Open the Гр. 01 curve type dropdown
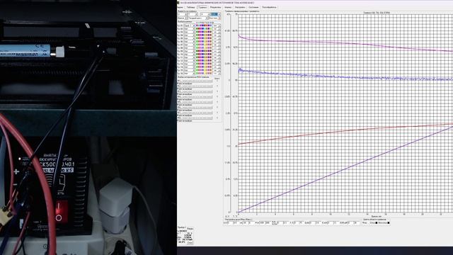The image size is (453, 255). [x=189, y=25]
